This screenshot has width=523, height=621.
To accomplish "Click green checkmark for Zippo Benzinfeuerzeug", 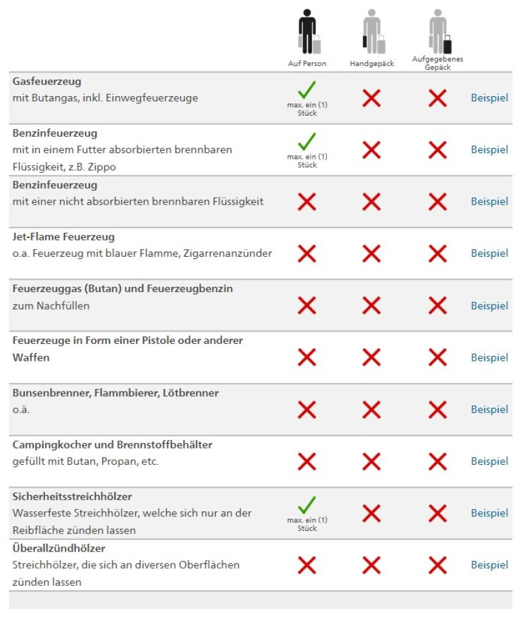I will (307, 142).
